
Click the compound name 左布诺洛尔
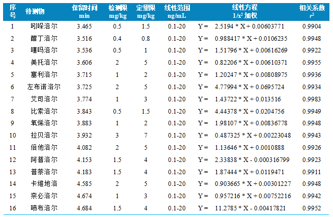[44, 87]
